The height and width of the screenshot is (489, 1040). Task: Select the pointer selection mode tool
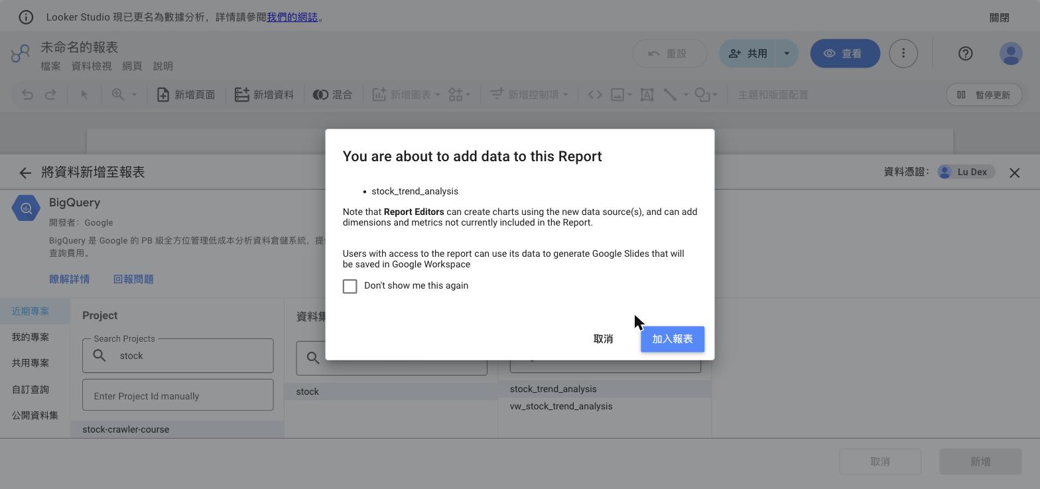pyautogui.click(x=84, y=95)
